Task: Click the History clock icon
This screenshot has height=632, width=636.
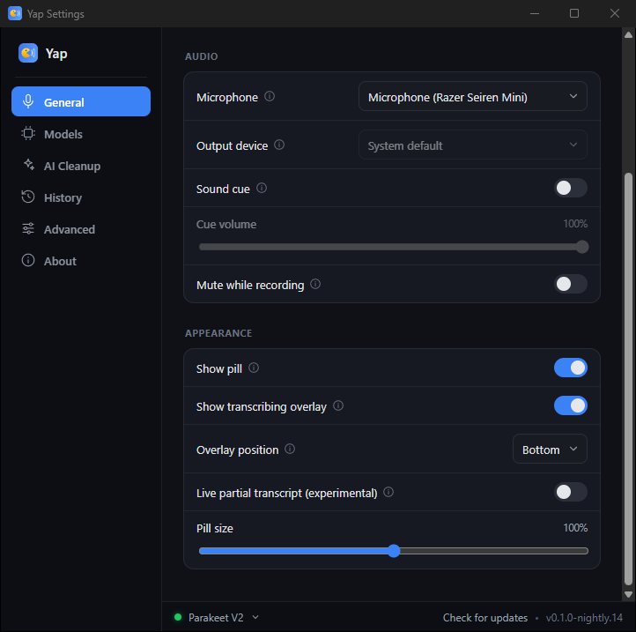Action: click(28, 197)
